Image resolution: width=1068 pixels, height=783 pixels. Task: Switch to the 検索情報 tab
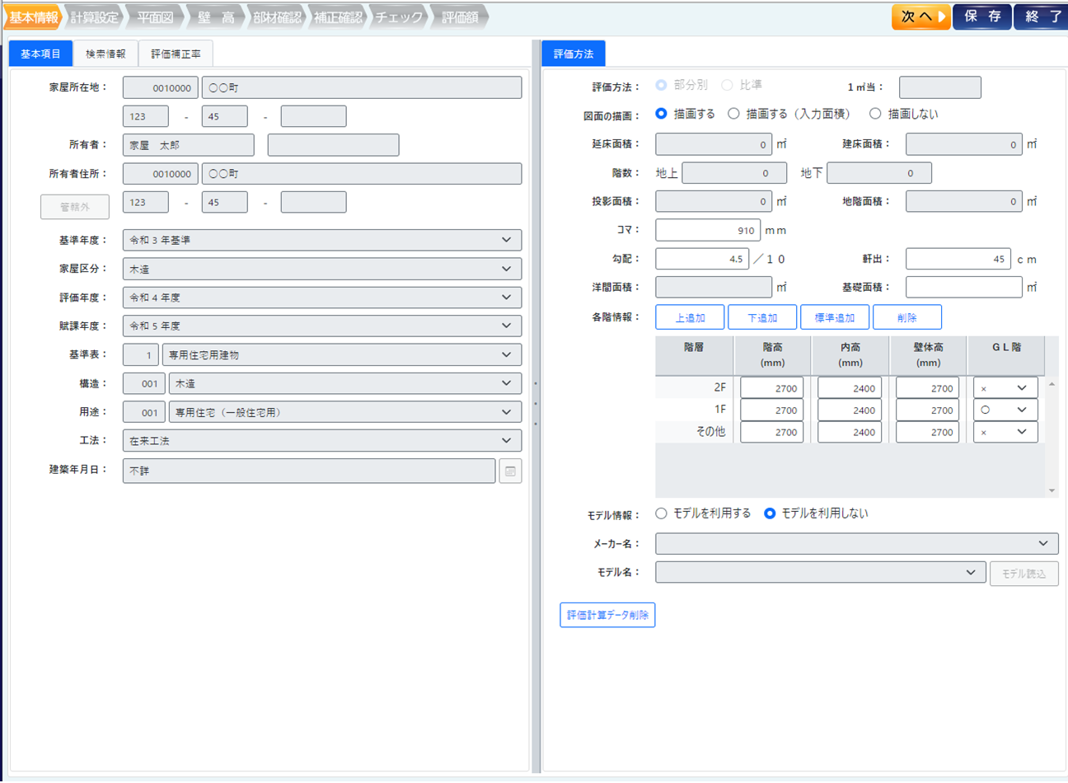[x=105, y=54]
